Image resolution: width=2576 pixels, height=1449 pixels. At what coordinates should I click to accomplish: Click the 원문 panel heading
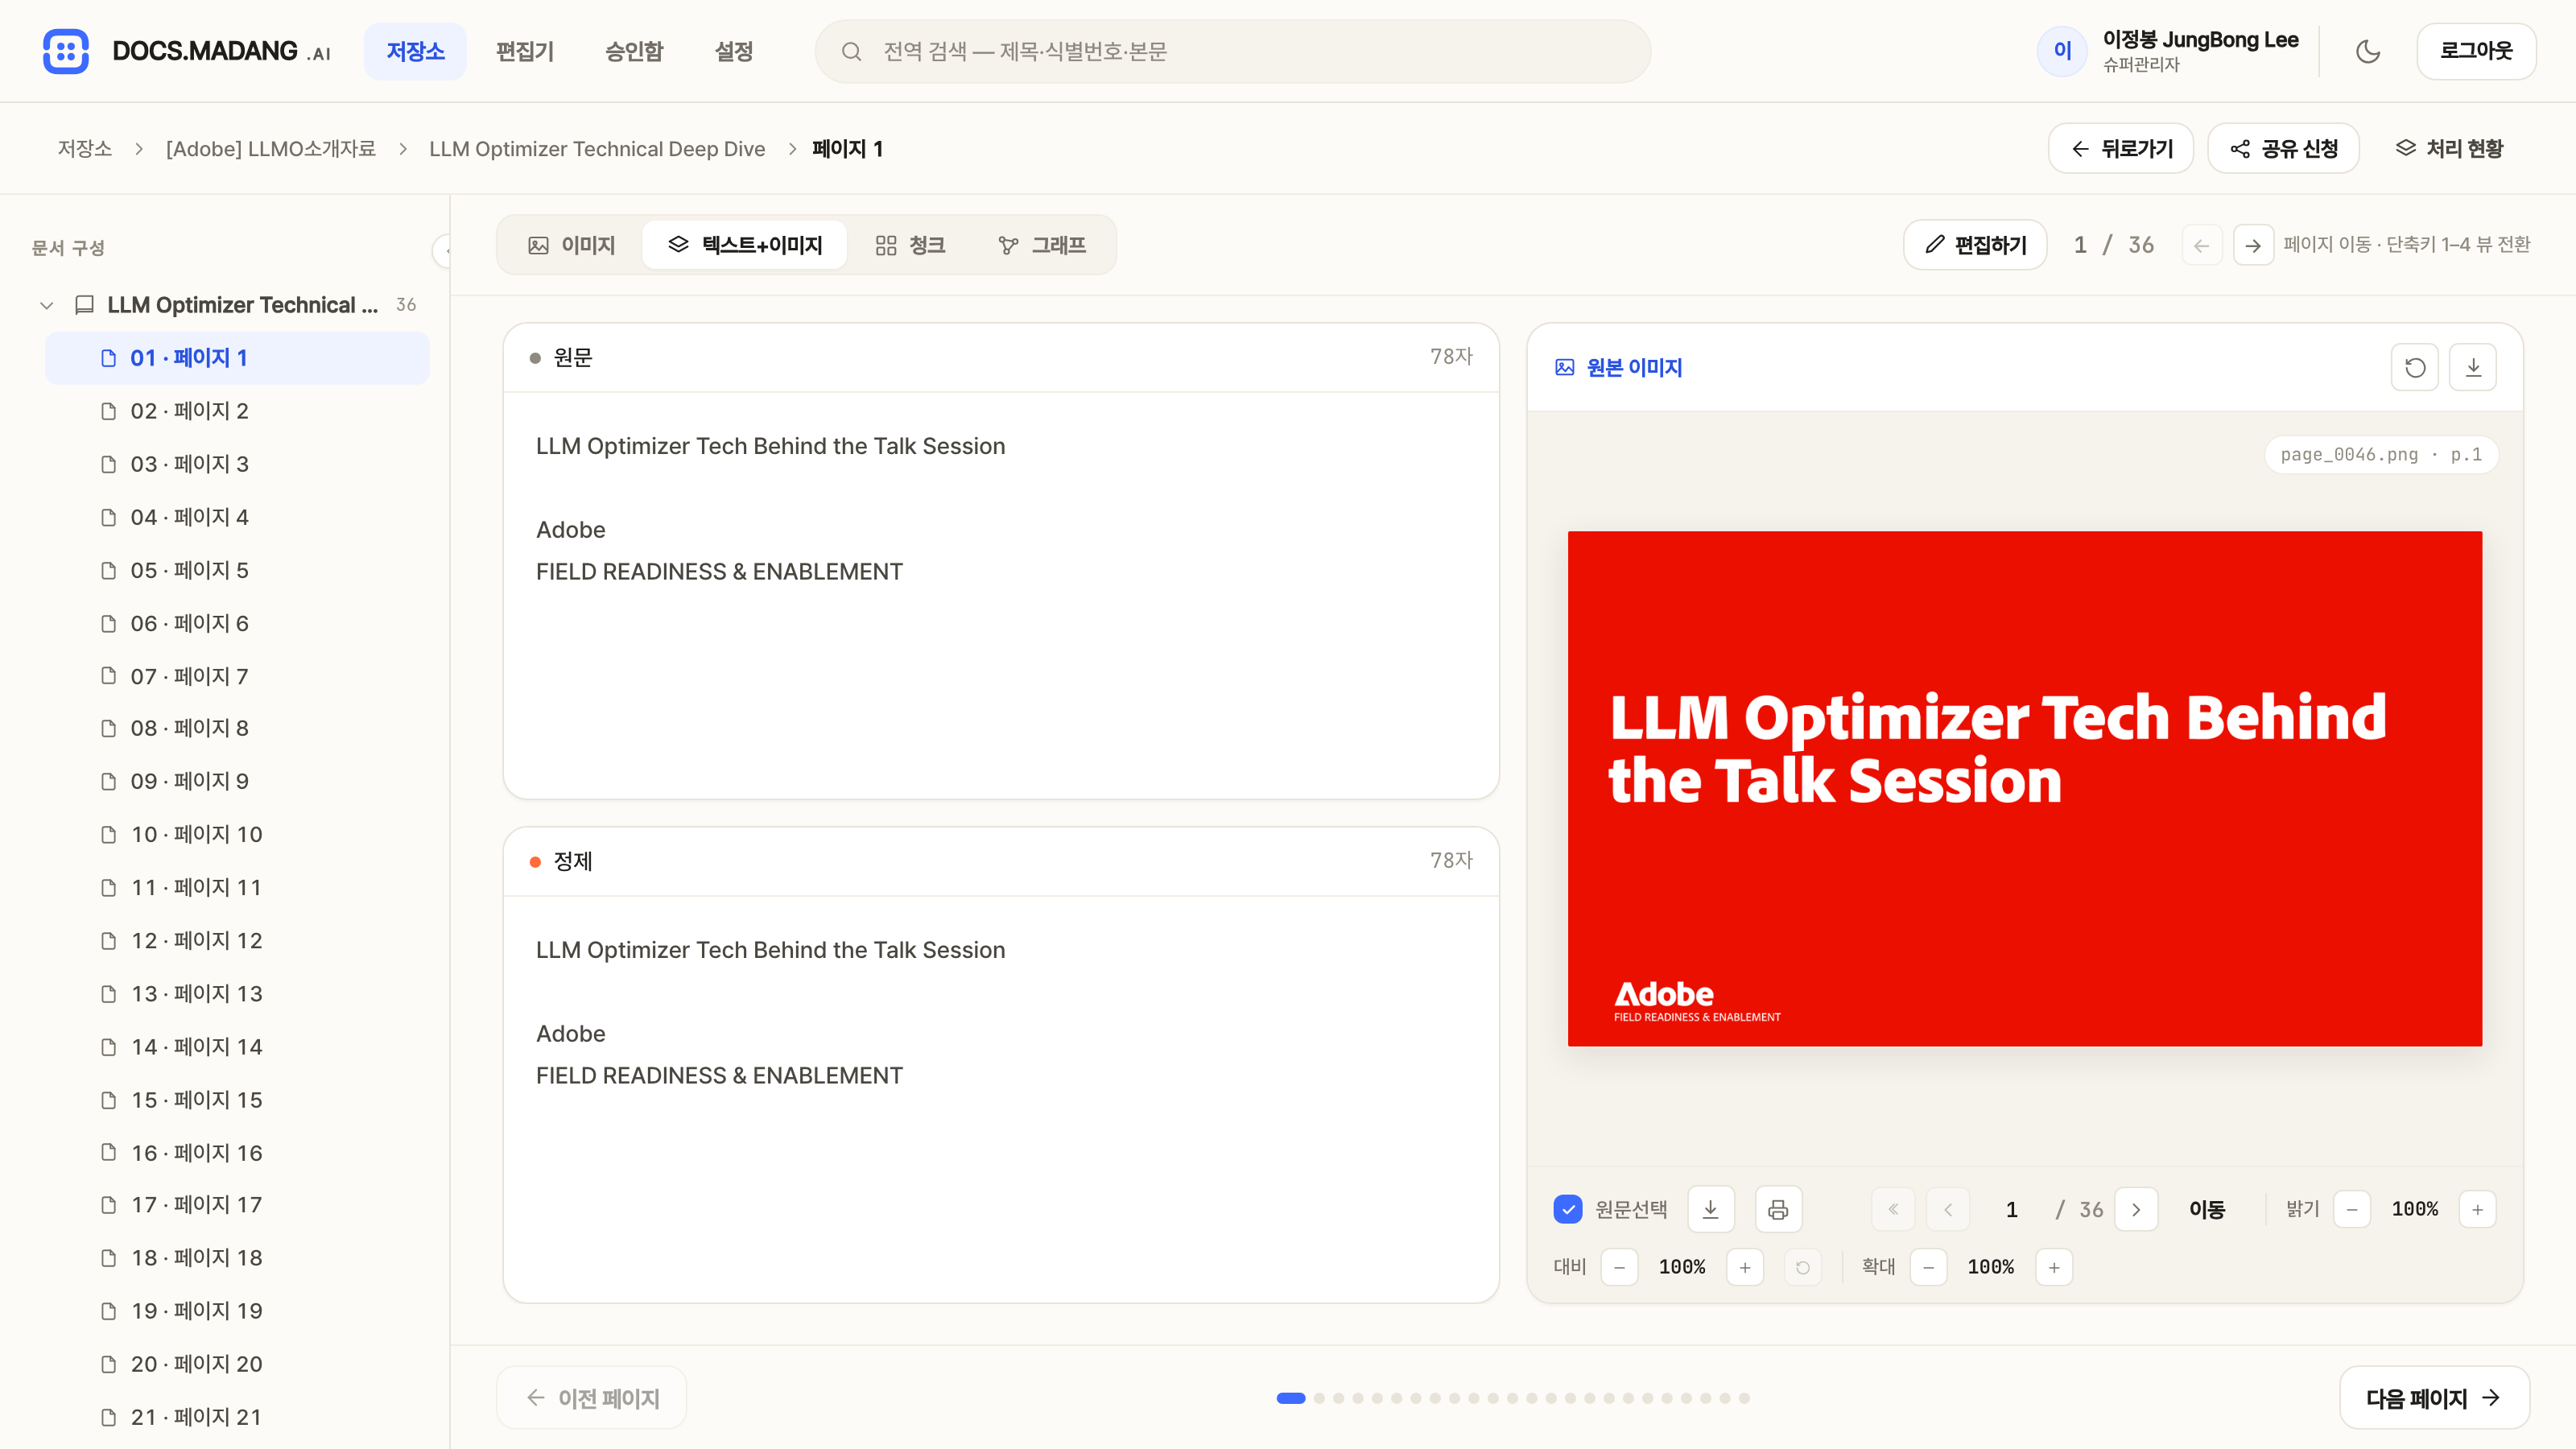(573, 358)
